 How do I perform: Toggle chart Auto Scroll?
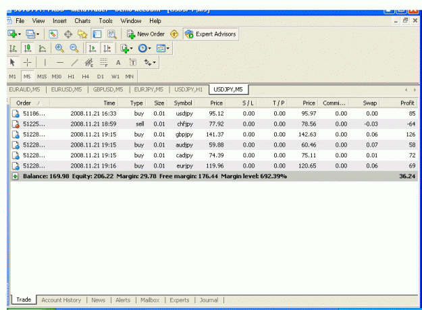93,49
